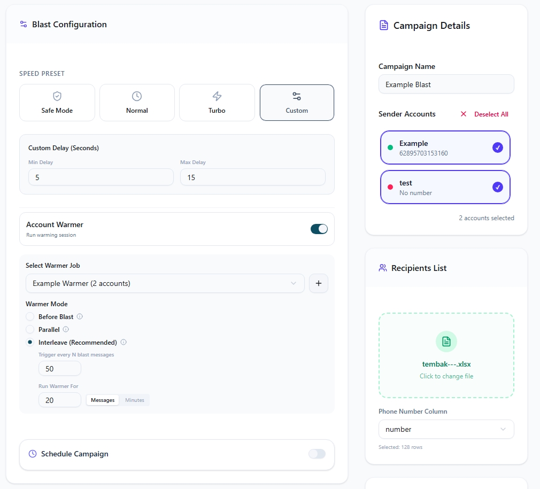
Task: Select the Before Blast warmer mode
Action: click(x=30, y=317)
